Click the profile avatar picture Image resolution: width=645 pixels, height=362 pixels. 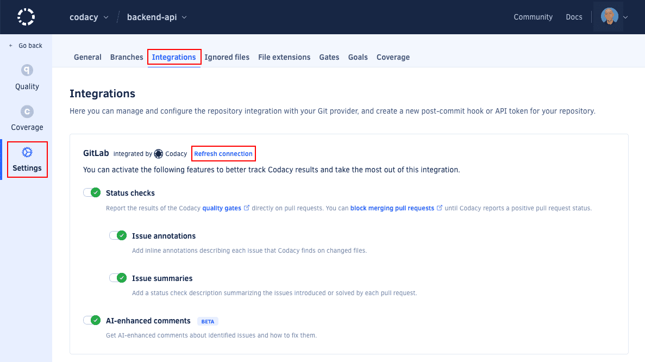[609, 17]
